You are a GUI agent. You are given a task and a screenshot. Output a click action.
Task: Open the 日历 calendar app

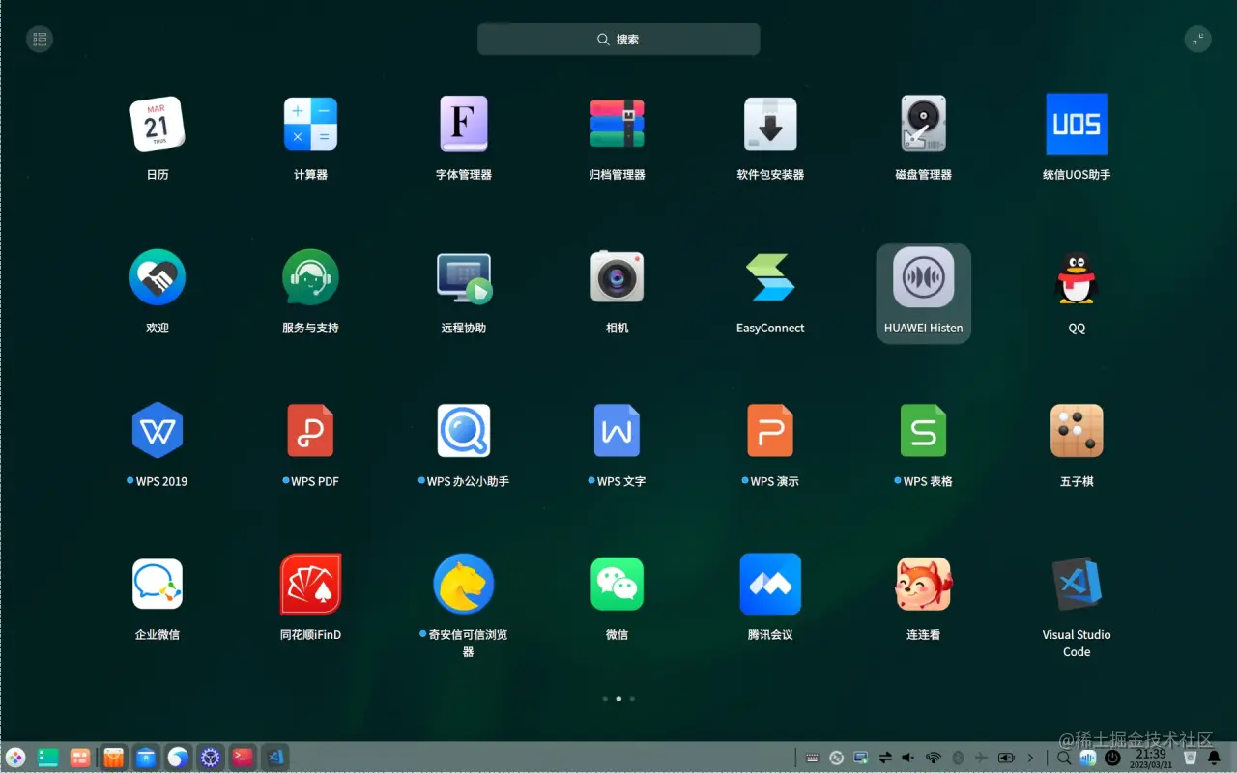[157, 124]
